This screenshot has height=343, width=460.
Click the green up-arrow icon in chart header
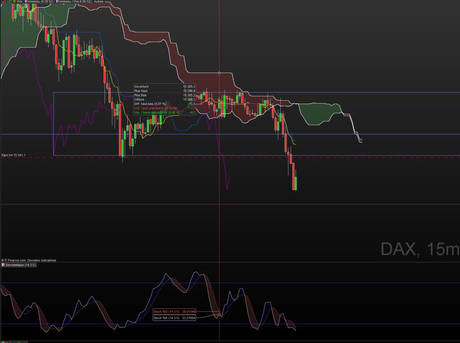9,1
